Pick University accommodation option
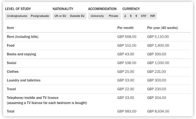This screenshot has width=196, height=119. point(97,16)
